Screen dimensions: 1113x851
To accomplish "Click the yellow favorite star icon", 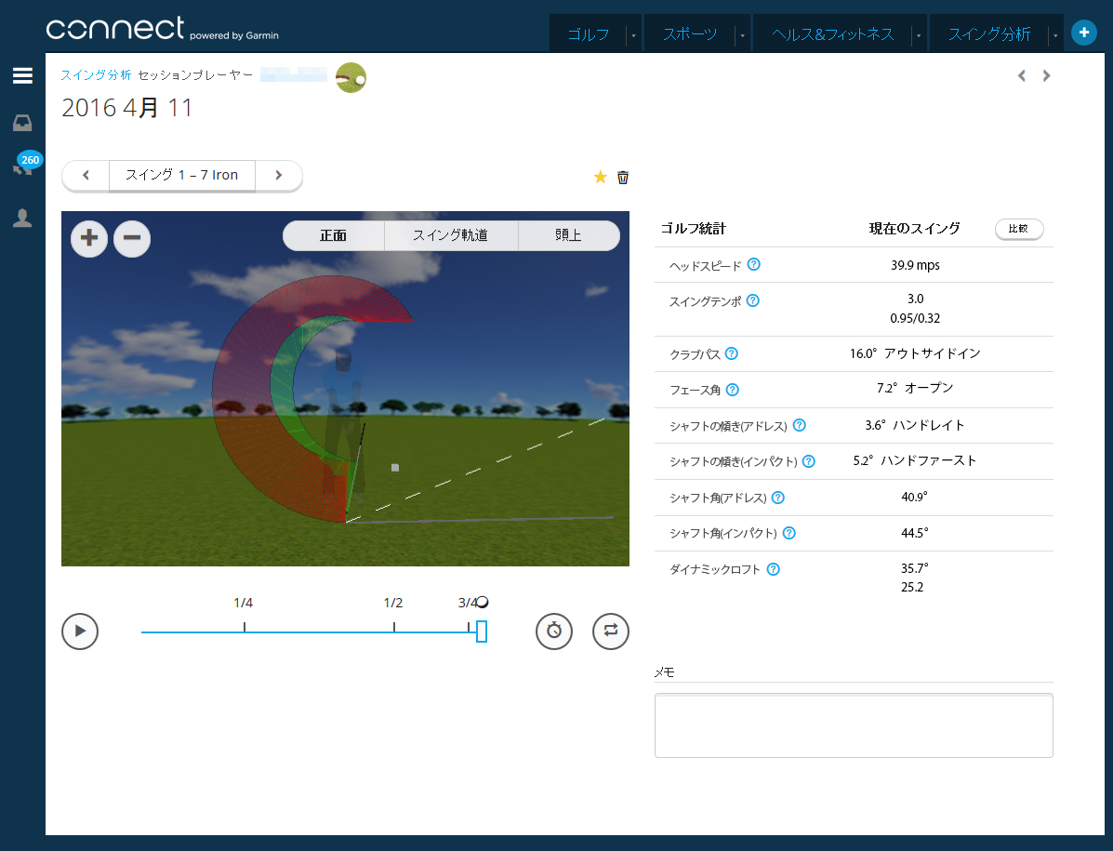I will 601,177.
